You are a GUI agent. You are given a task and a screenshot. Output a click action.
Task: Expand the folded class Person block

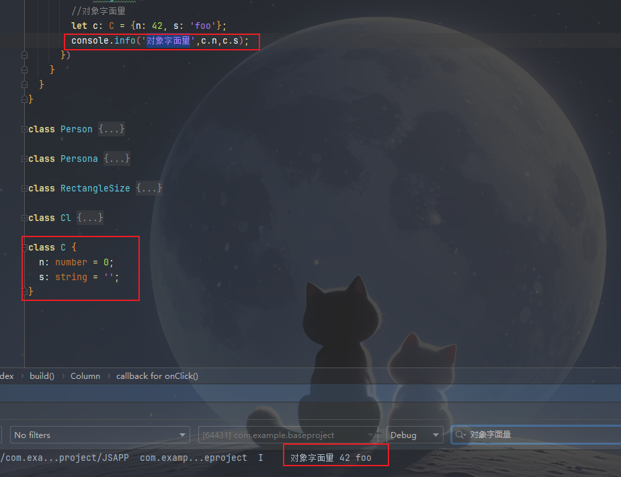click(24, 129)
